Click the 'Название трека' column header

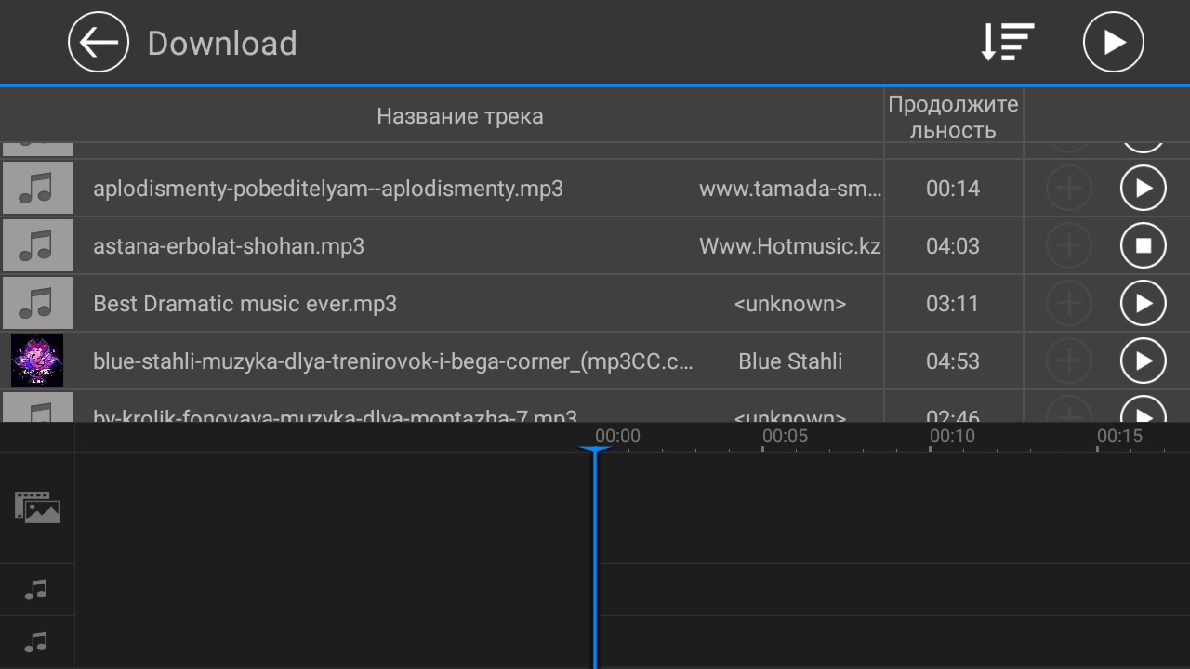point(459,116)
